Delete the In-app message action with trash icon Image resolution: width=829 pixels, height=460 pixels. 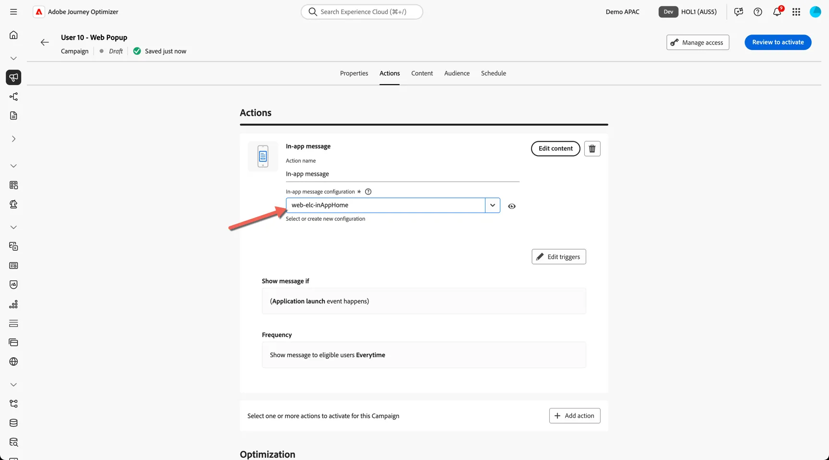point(592,149)
